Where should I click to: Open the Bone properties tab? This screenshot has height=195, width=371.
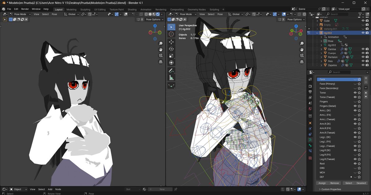coord(310,145)
